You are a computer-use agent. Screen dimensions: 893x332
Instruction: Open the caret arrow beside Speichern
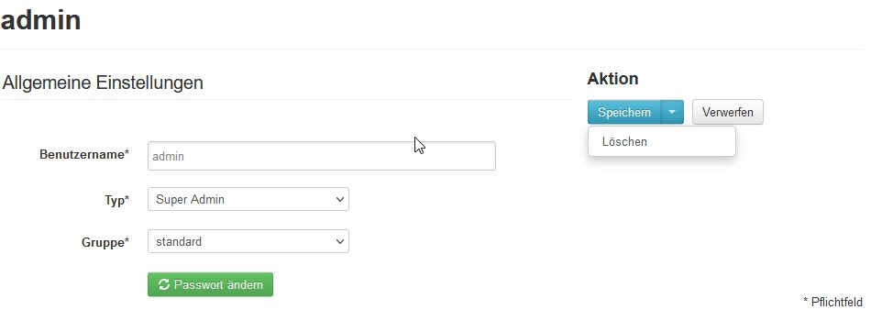pyautogui.click(x=672, y=112)
